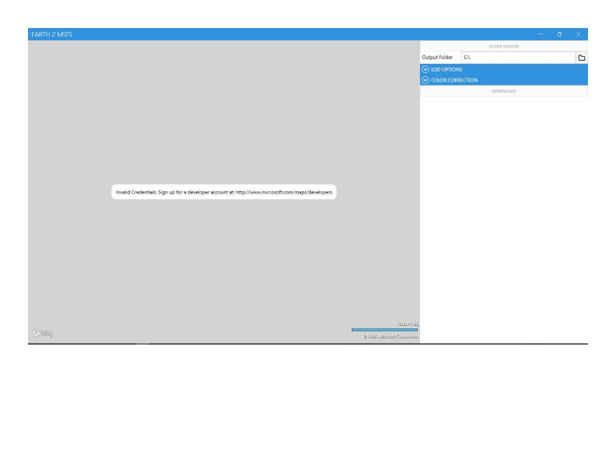Expand the LOD OPTIONS section label
This screenshot has width=616, height=476.
pos(446,69)
